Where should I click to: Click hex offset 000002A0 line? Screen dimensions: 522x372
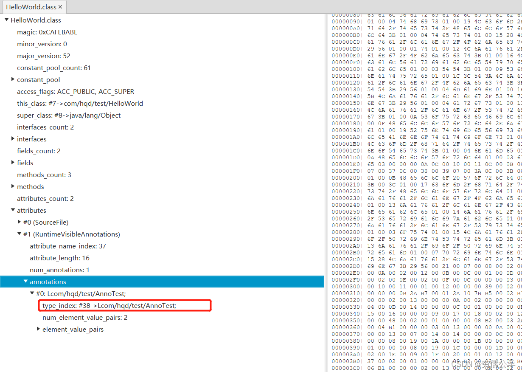click(x=427, y=245)
